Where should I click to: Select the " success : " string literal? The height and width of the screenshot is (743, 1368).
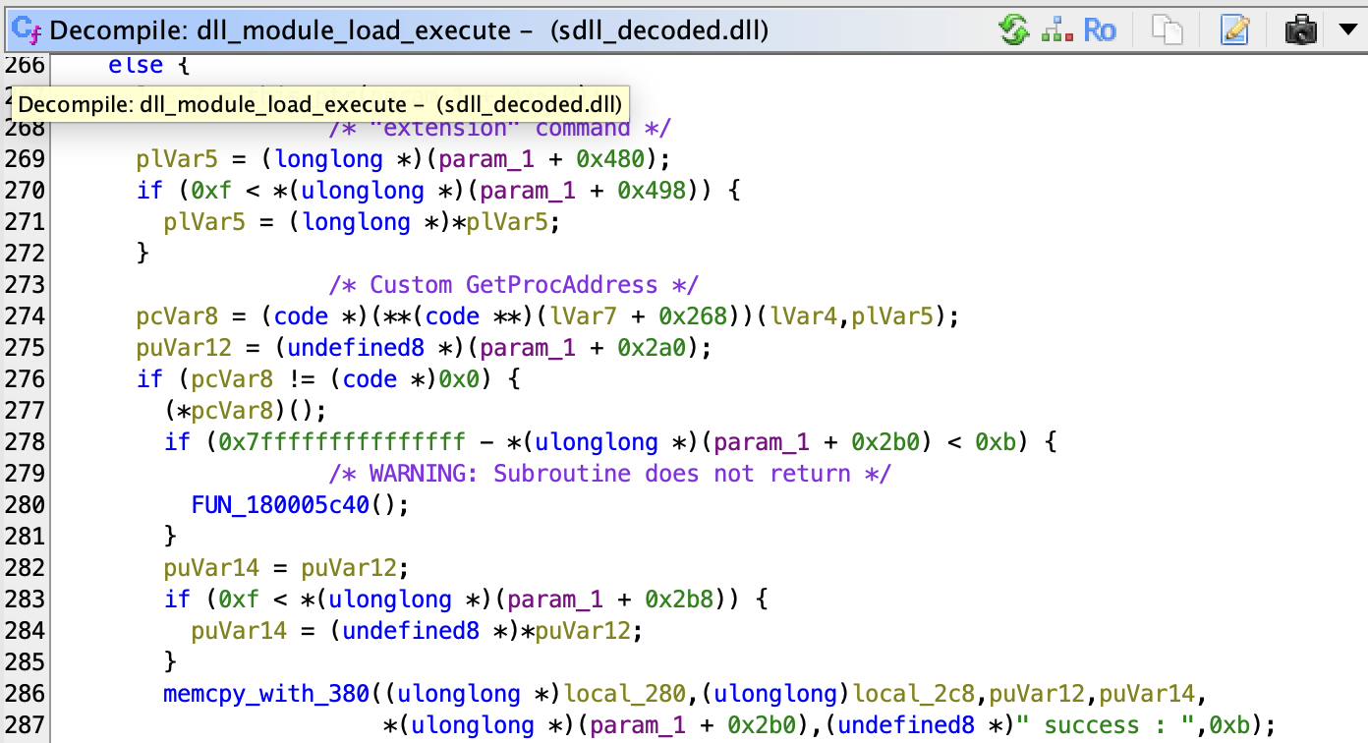click(x=1120, y=725)
